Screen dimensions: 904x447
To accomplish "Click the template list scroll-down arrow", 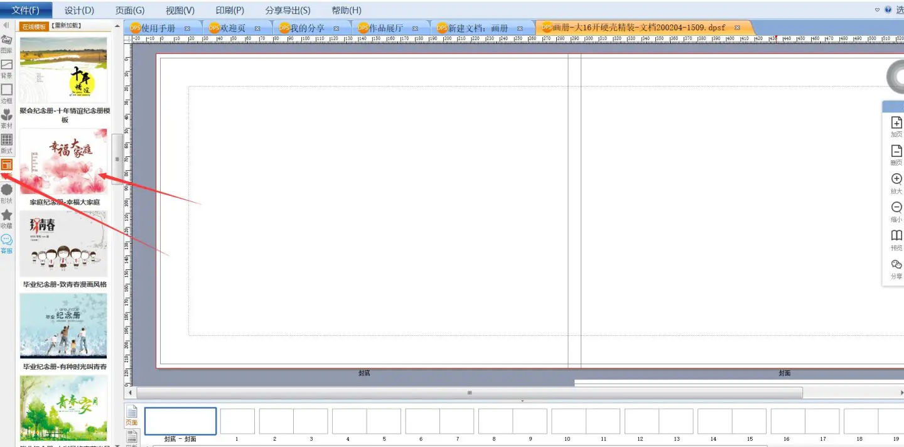I will [x=117, y=444].
